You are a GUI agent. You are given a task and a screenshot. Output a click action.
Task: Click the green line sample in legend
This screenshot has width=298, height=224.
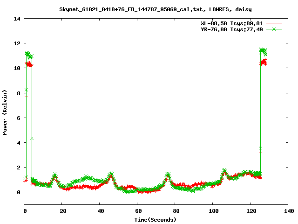[274, 29]
